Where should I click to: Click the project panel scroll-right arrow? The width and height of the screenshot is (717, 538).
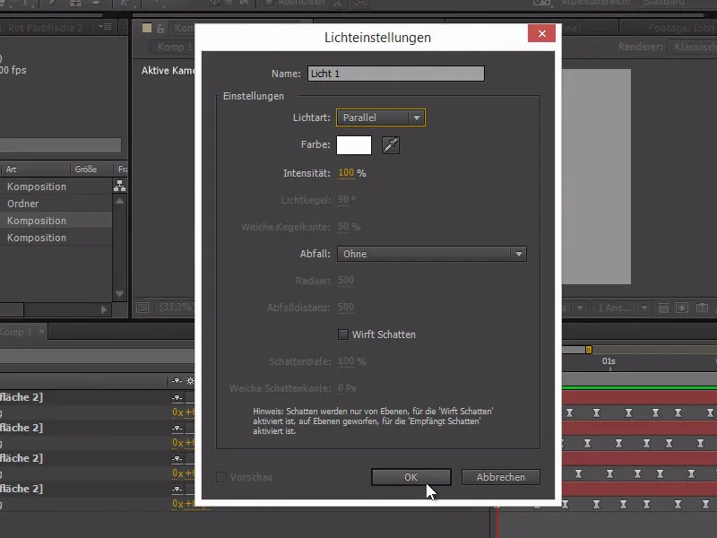coord(104,309)
